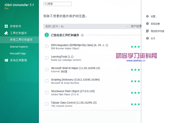Click the Reads out webpage content description
The height and width of the screenshot is (123, 178).
click(x=66, y=60)
